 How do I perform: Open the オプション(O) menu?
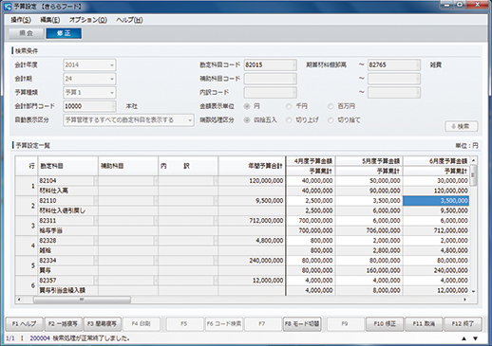tap(88, 20)
